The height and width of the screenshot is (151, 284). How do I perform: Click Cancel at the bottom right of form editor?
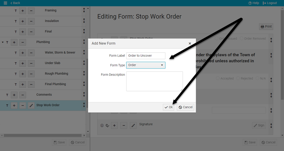(269, 142)
